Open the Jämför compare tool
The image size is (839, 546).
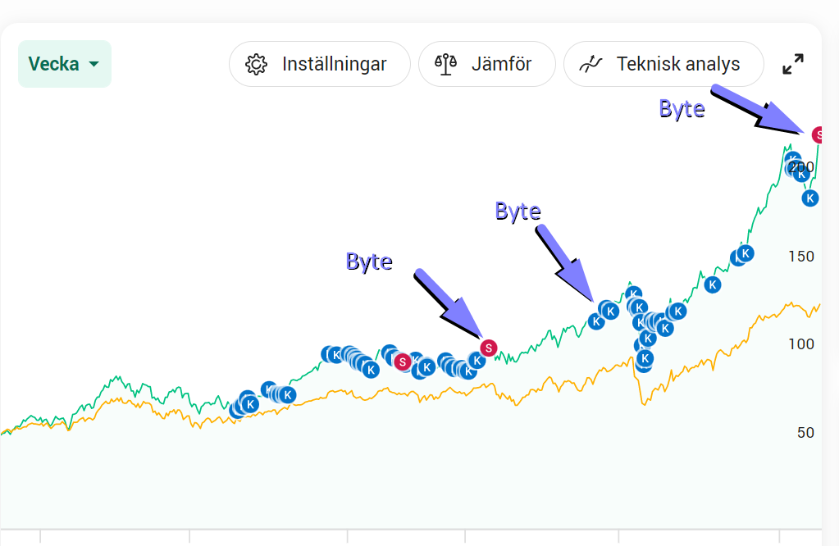pos(487,64)
